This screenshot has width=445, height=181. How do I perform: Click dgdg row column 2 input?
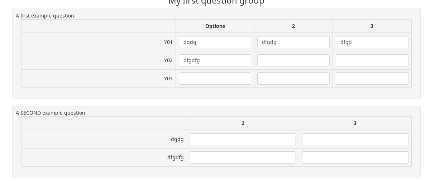click(x=243, y=139)
